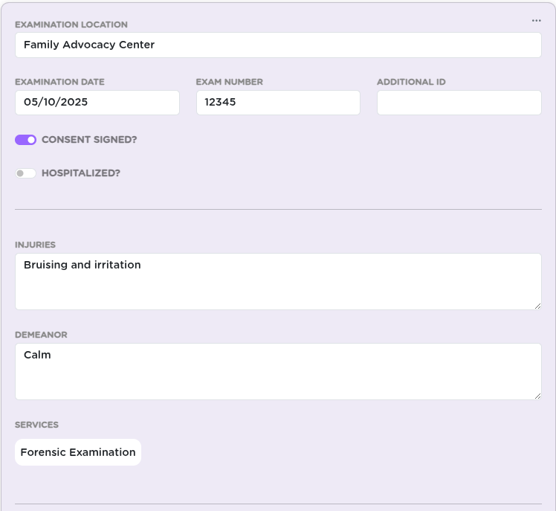The height and width of the screenshot is (511, 556).
Task: Click the Additional ID label
Action: tap(411, 82)
